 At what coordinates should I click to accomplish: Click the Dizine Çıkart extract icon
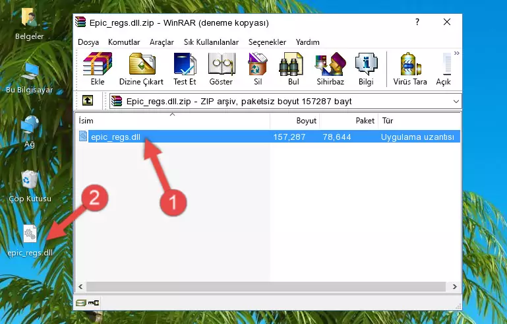coord(141,69)
